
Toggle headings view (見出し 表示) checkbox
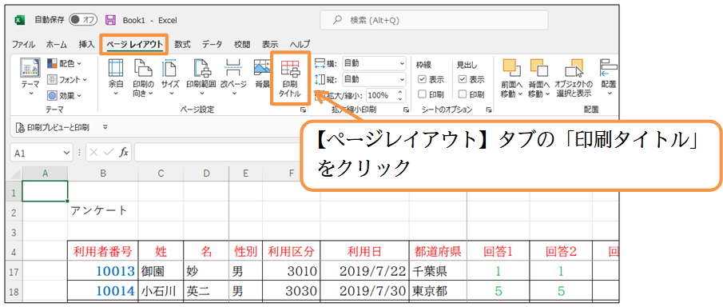[x=463, y=79]
